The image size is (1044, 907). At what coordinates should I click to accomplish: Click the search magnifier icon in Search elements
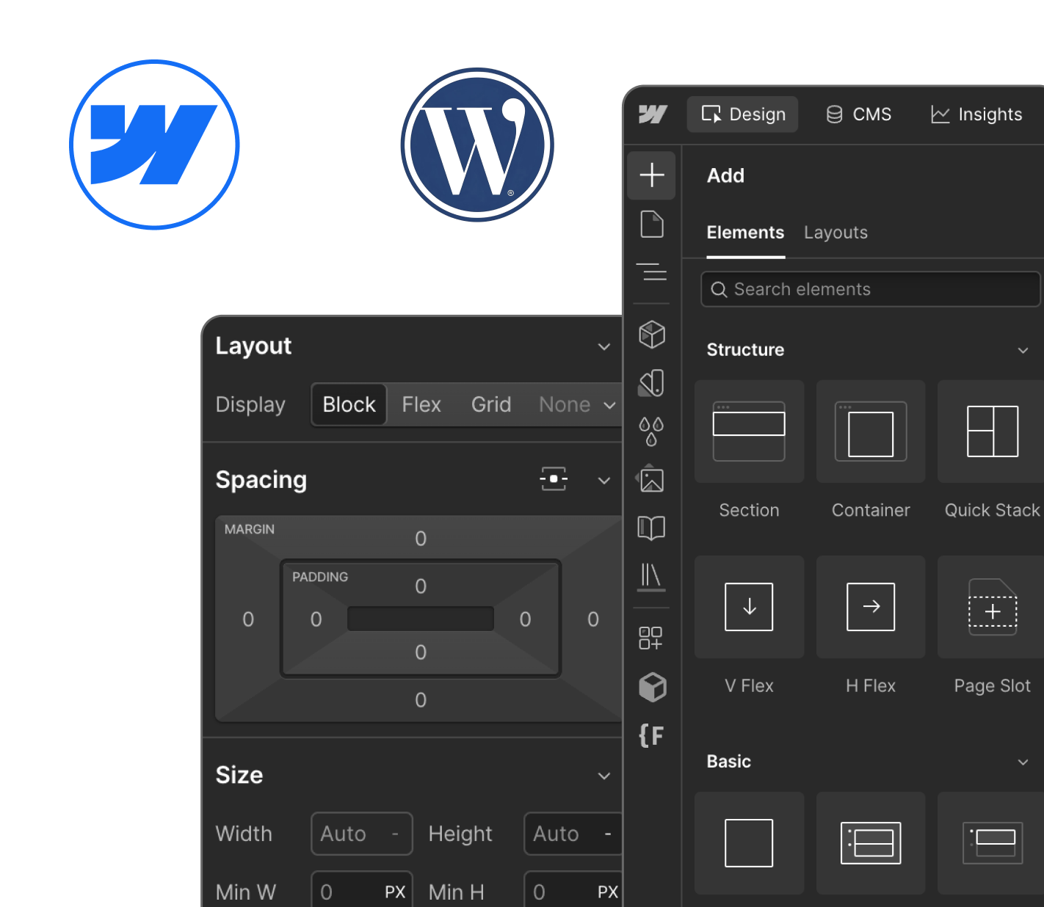point(719,290)
